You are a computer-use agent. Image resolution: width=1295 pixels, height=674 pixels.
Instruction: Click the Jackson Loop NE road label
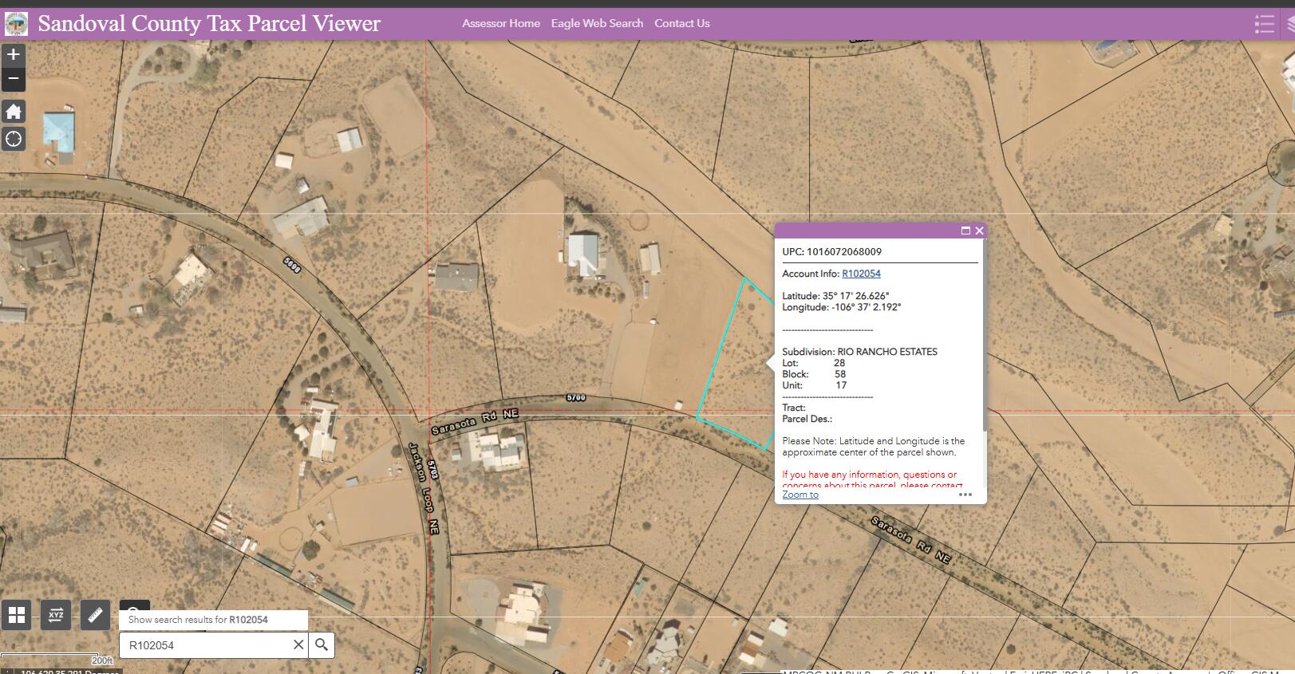pyautogui.click(x=424, y=488)
